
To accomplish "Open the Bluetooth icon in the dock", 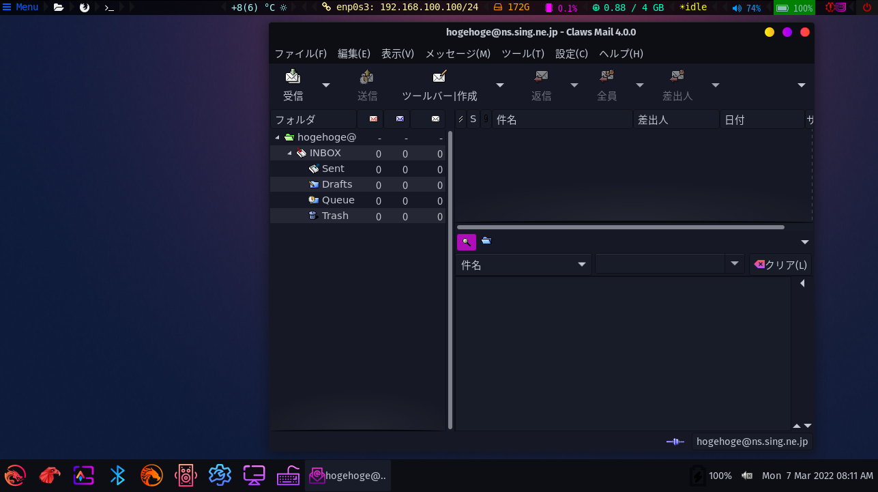I will tap(118, 475).
